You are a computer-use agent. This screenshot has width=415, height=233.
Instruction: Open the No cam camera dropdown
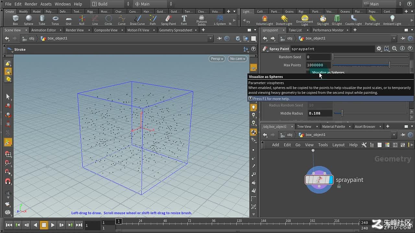(237, 59)
